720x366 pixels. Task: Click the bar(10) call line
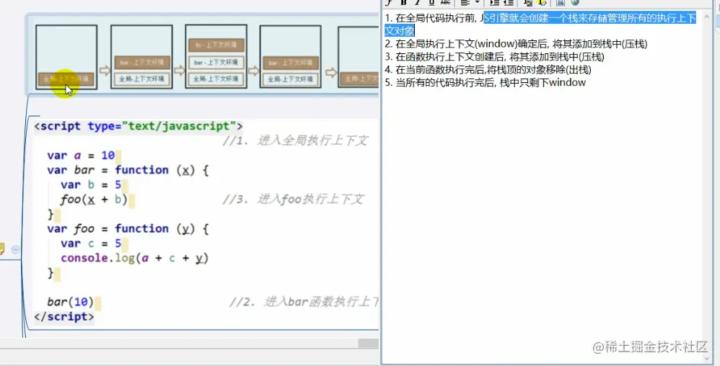71,302
